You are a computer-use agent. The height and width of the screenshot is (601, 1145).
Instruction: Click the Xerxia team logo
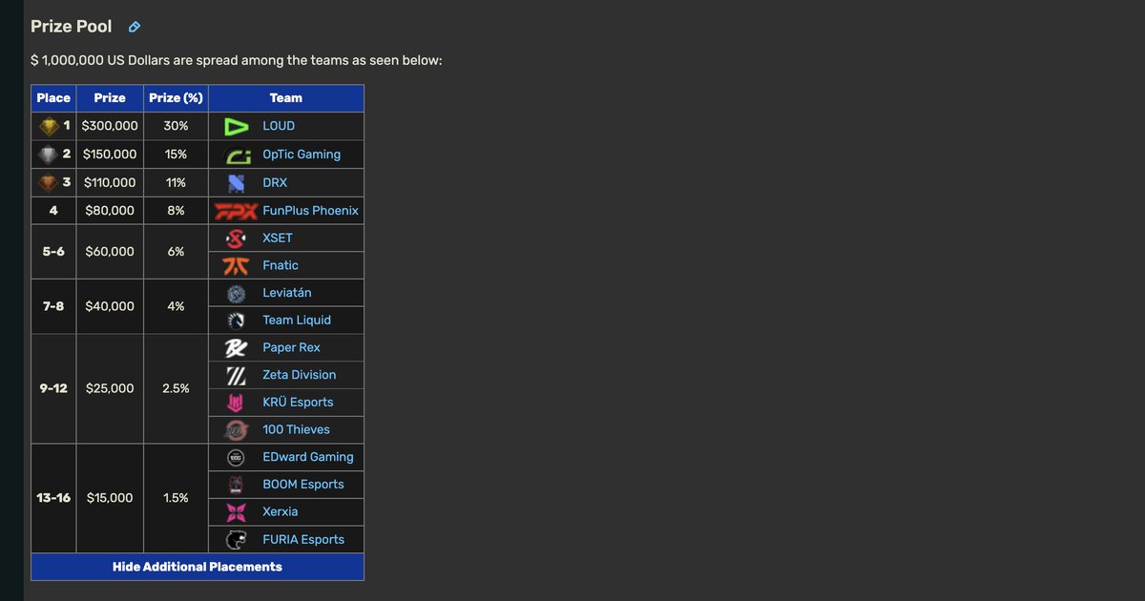click(x=236, y=512)
